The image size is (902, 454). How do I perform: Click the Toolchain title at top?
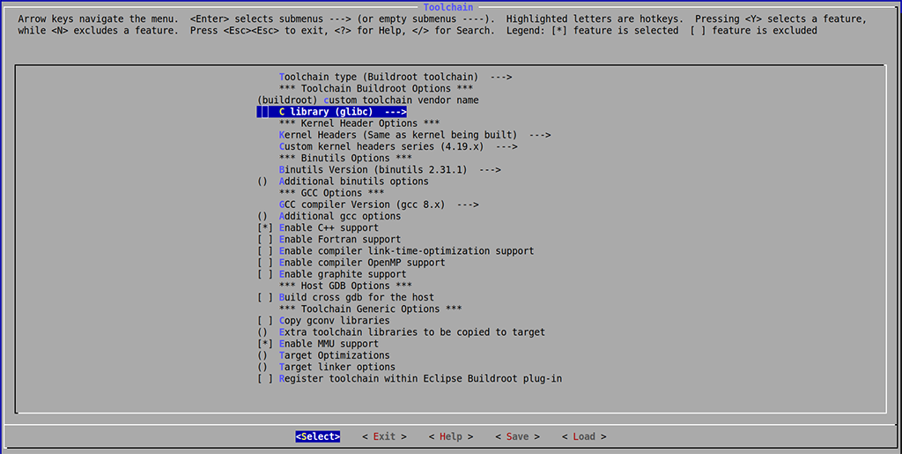(448, 7)
